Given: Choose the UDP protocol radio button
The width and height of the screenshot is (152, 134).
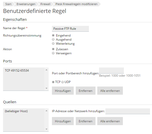Looking at the screenshot, I should pos(63,82).
